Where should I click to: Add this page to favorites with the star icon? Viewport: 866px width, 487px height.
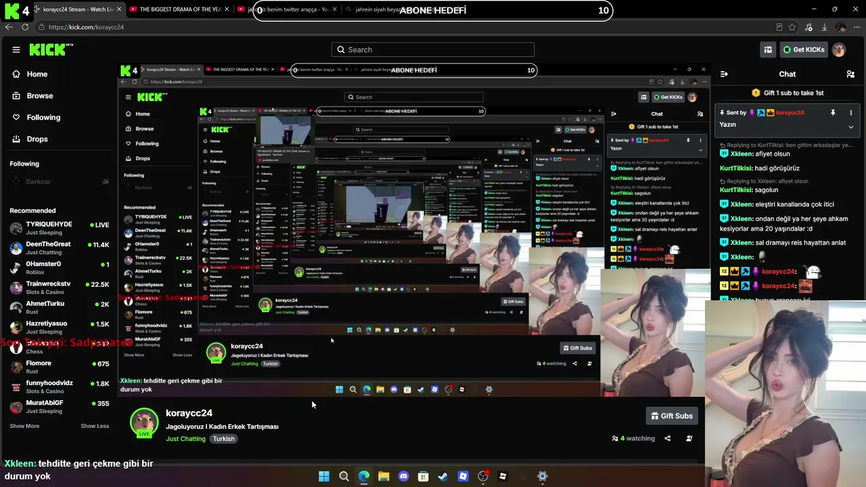[x=792, y=27]
